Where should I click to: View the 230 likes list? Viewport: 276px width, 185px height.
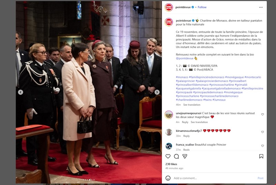(x=171, y=164)
